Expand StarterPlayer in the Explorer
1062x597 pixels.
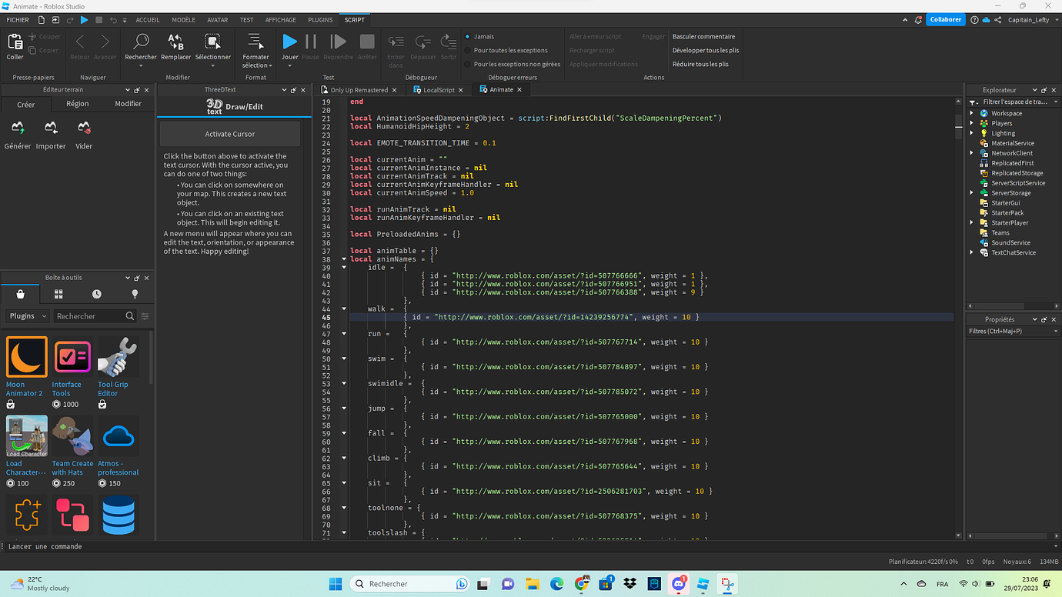click(971, 222)
